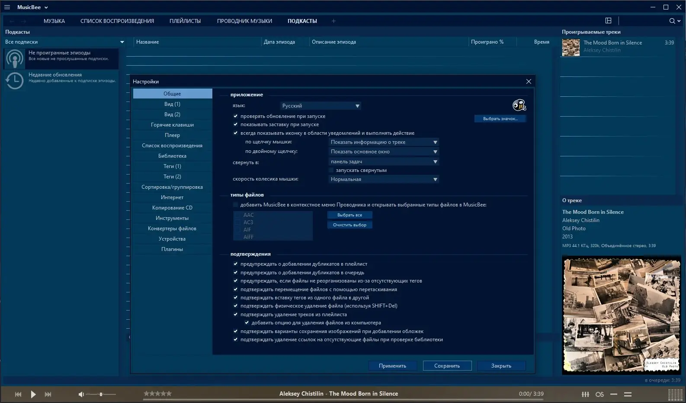686x403 pixels.
Task: Set the star rating in the player bar
Action: (x=157, y=393)
